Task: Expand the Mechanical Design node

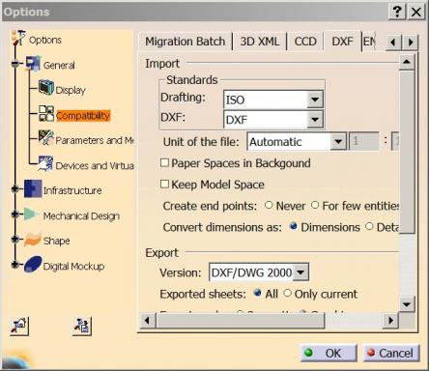Action: tap(14, 214)
